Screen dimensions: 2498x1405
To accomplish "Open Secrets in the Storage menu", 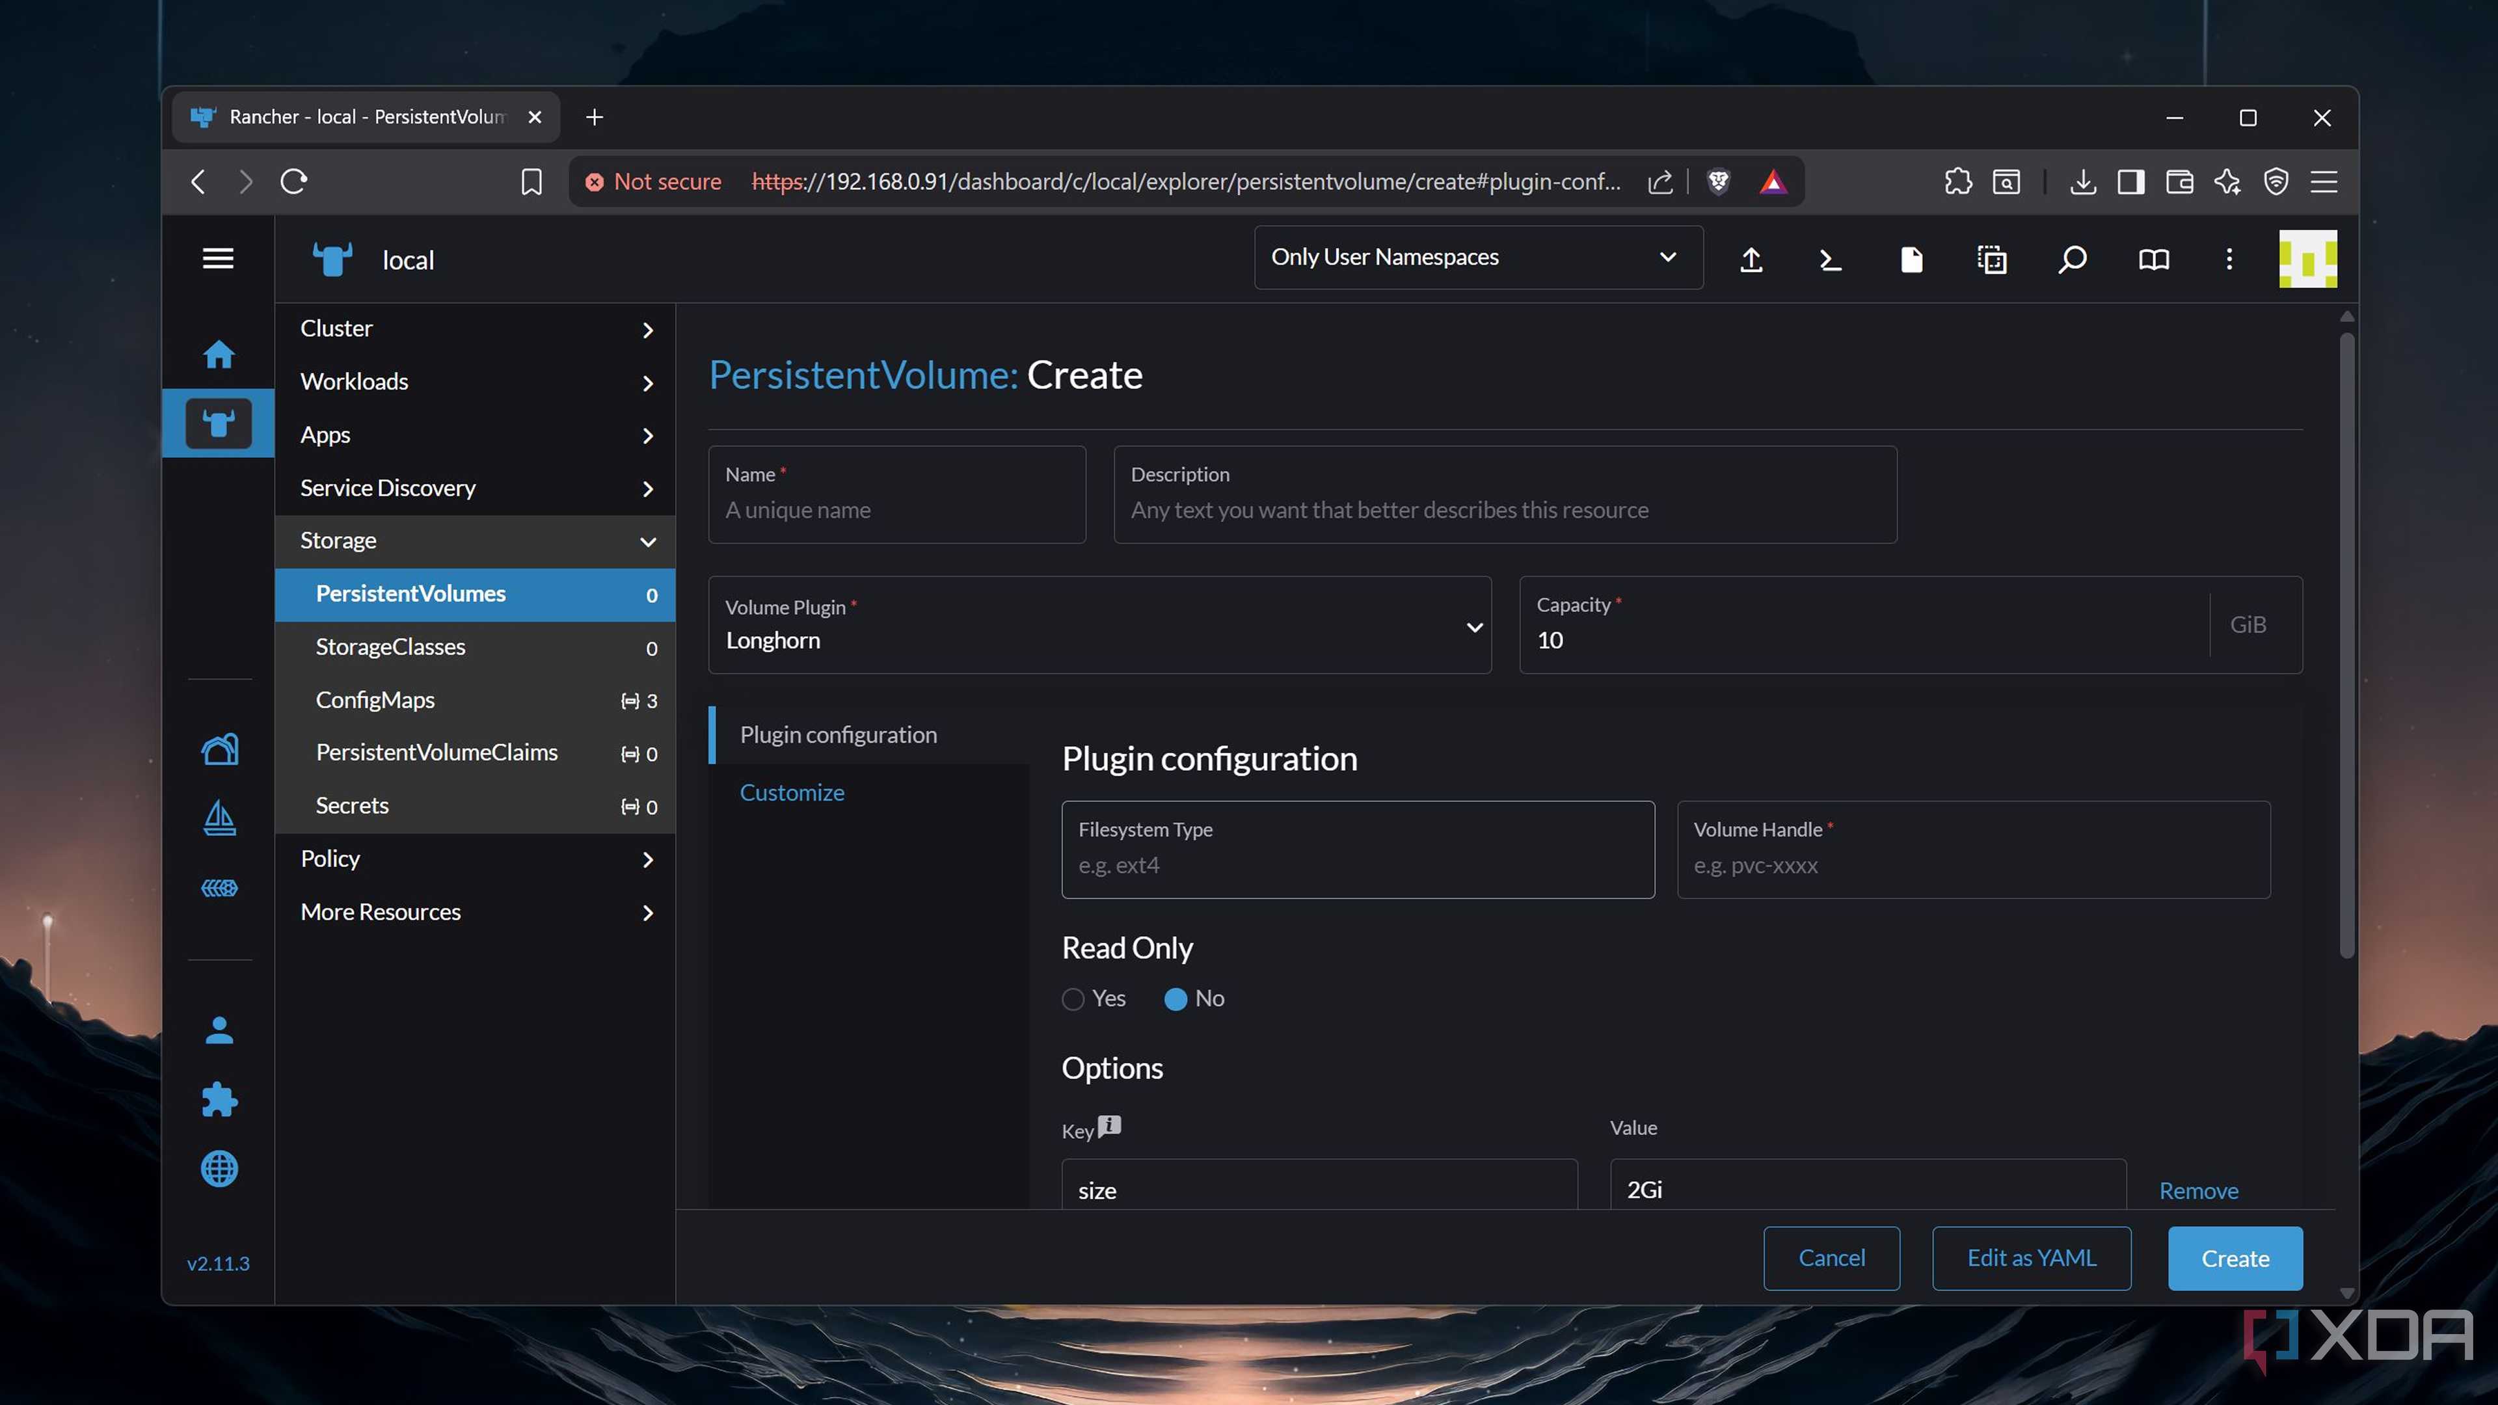I will pyautogui.click(x=475, y=806).
